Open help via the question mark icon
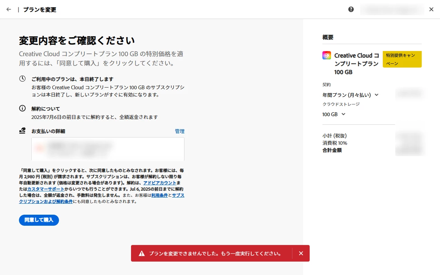This screenshot has height=275, width=440. click(x=351, y=9)
